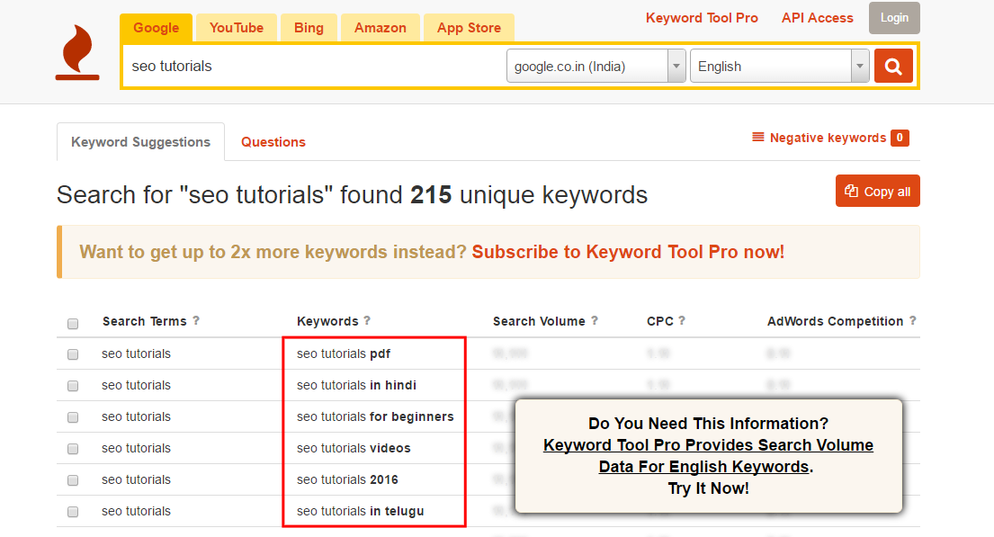
Task: Check the box for seo tutorials 2016 row
Action: [x=73, y=480]
